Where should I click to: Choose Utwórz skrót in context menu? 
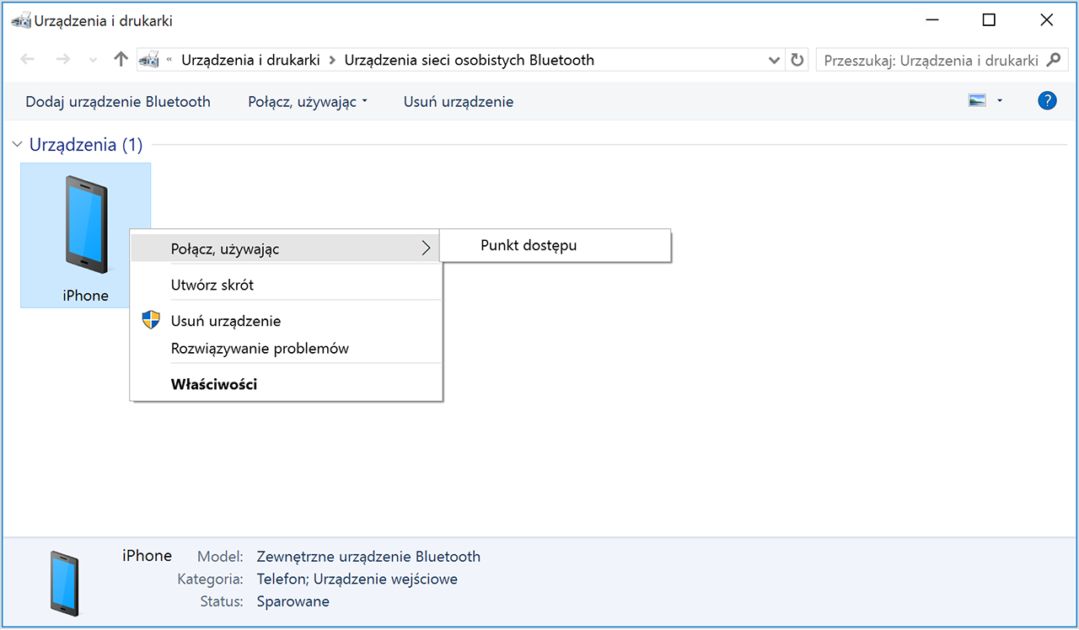coord(286,285)
